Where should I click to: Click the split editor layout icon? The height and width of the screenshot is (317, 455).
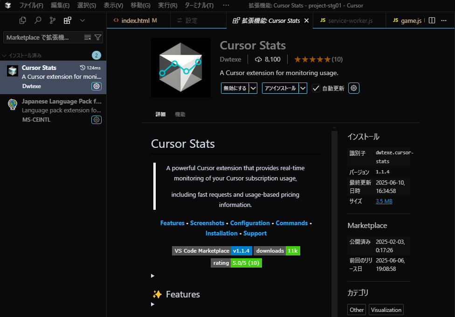(432, 21)
